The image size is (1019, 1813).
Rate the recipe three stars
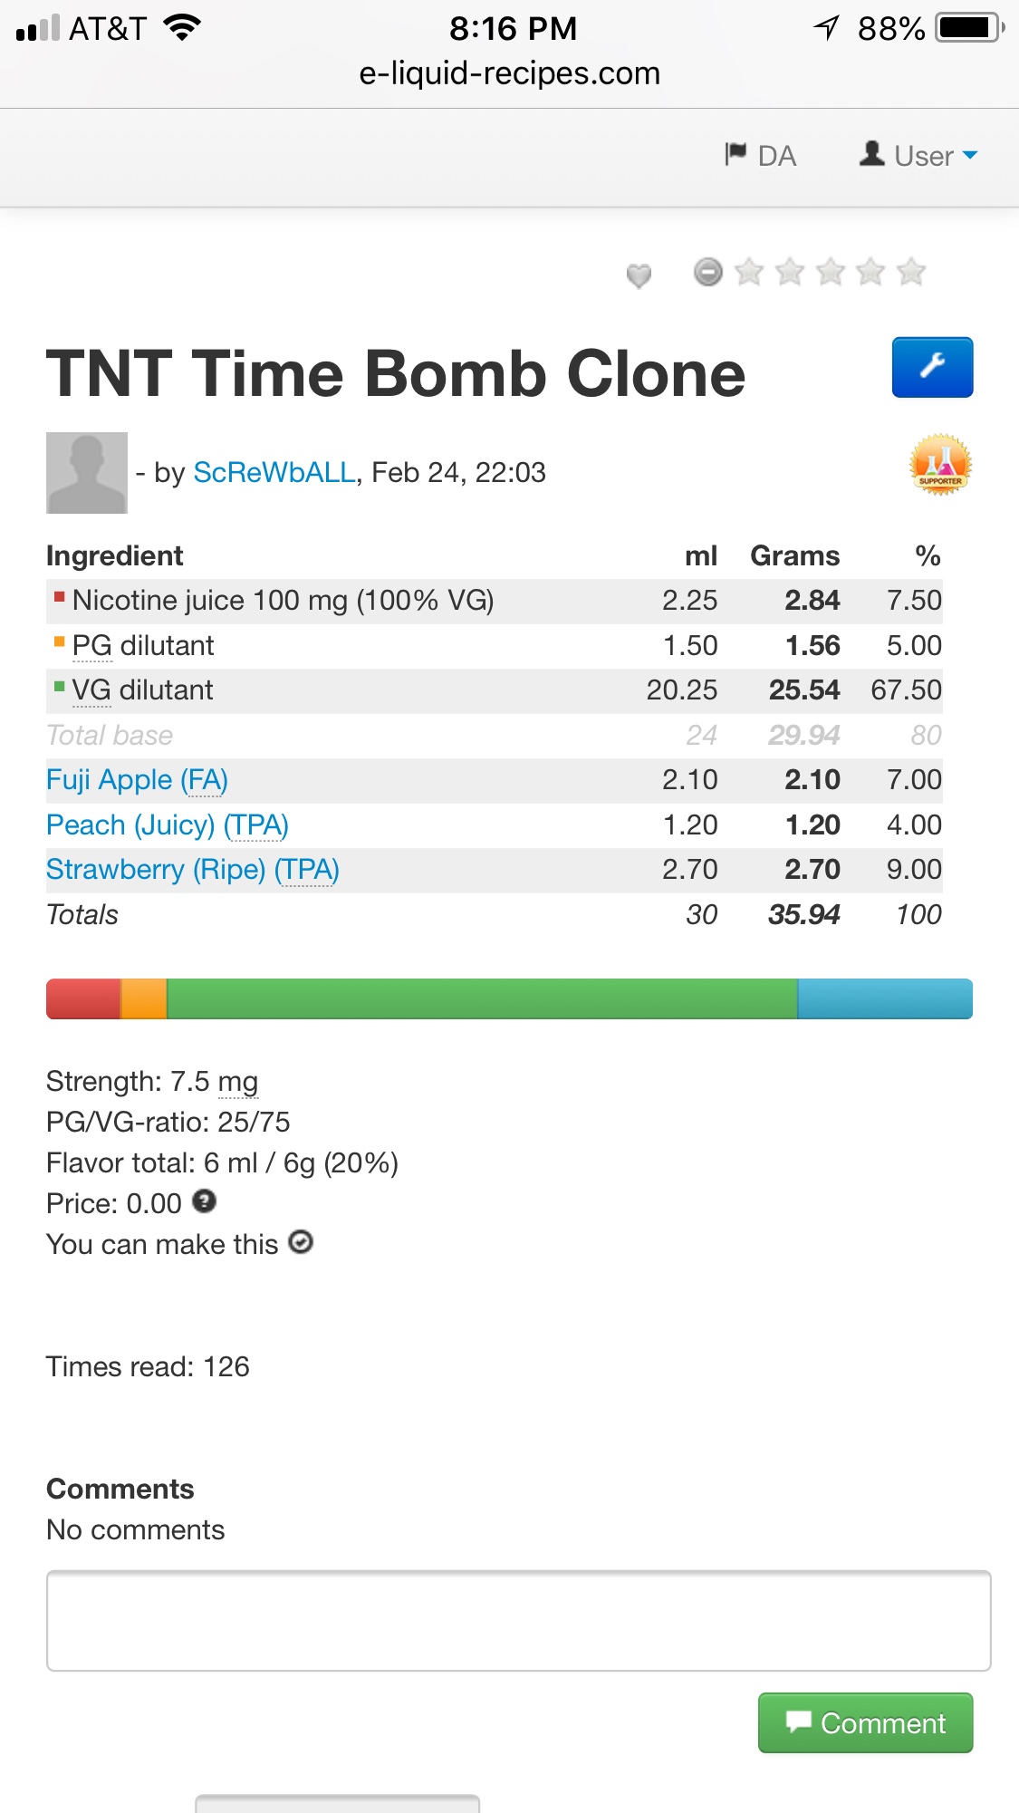(830, 272)
